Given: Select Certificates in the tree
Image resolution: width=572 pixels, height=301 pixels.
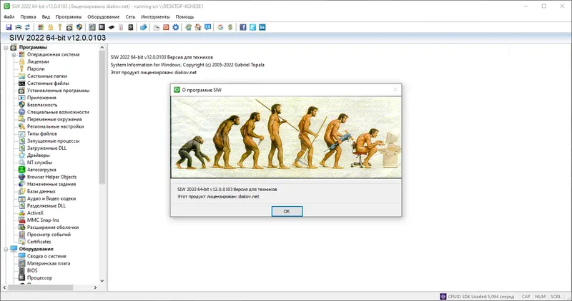Looking at the screenshot, I should tap(39, 242).
